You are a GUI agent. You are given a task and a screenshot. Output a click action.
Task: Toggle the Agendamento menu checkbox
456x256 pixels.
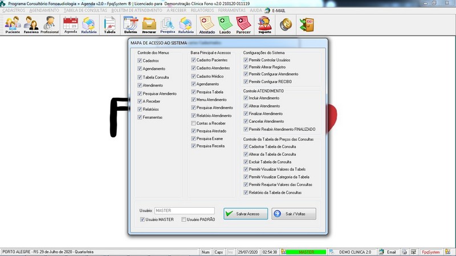point(140,69)
